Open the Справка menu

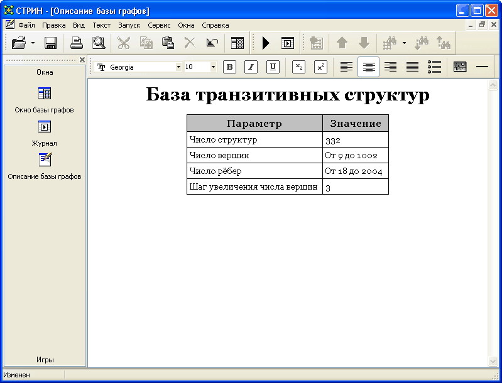pos(216,25)
